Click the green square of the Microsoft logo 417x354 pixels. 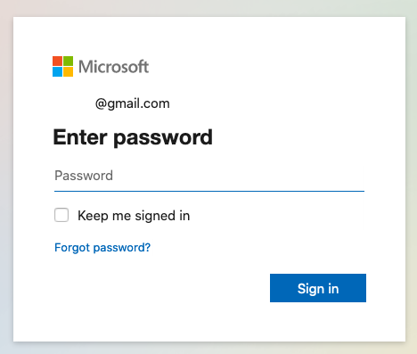click(68, 61)
